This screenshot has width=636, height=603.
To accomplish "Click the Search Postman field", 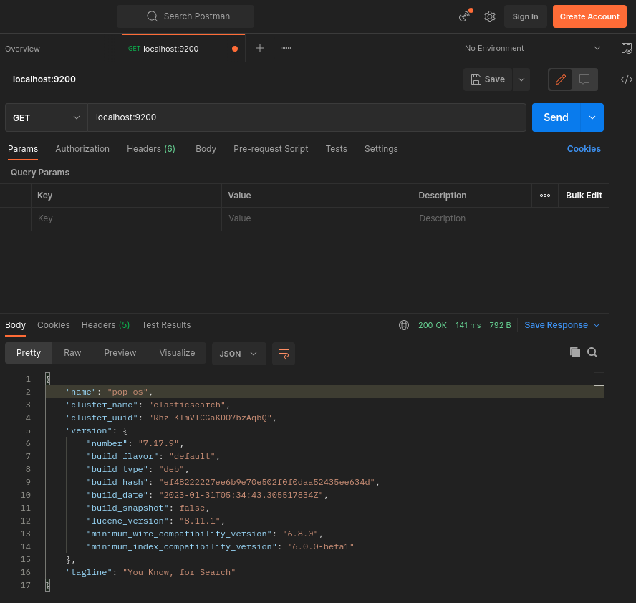I will 185,16.
